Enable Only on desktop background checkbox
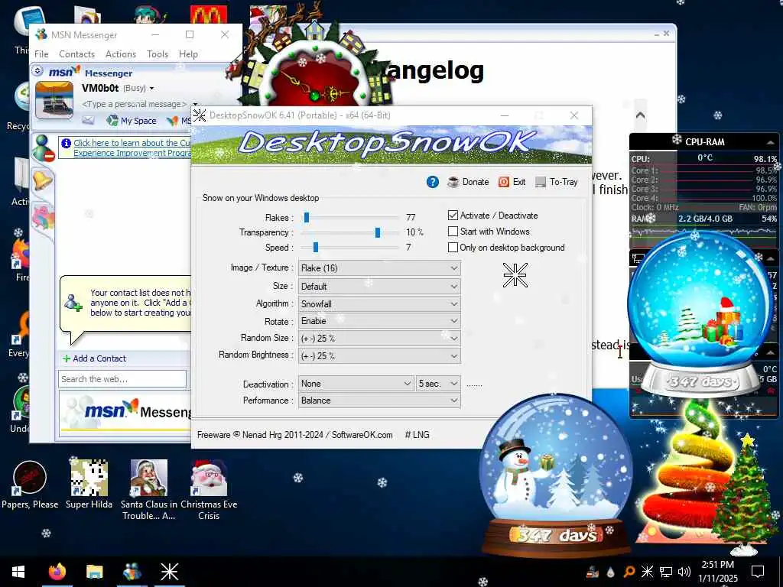This screenshot has width=783, height=587. point(453,247)
